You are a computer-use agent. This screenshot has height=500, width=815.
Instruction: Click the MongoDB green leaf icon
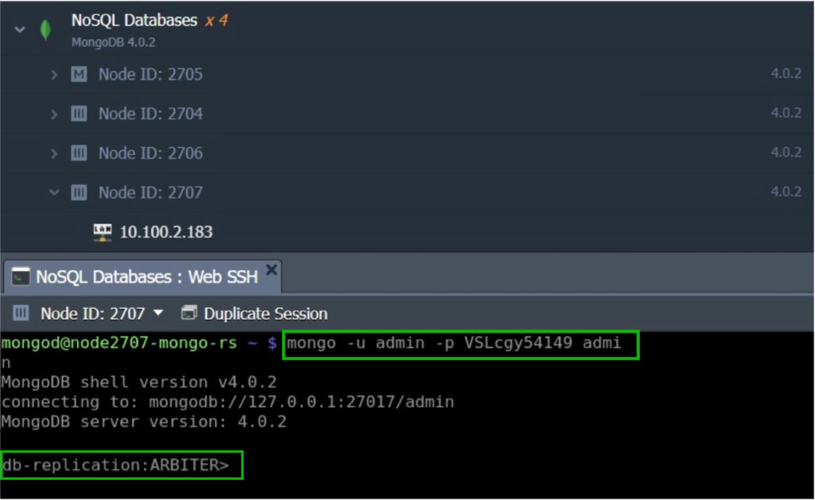pos(45,29)
